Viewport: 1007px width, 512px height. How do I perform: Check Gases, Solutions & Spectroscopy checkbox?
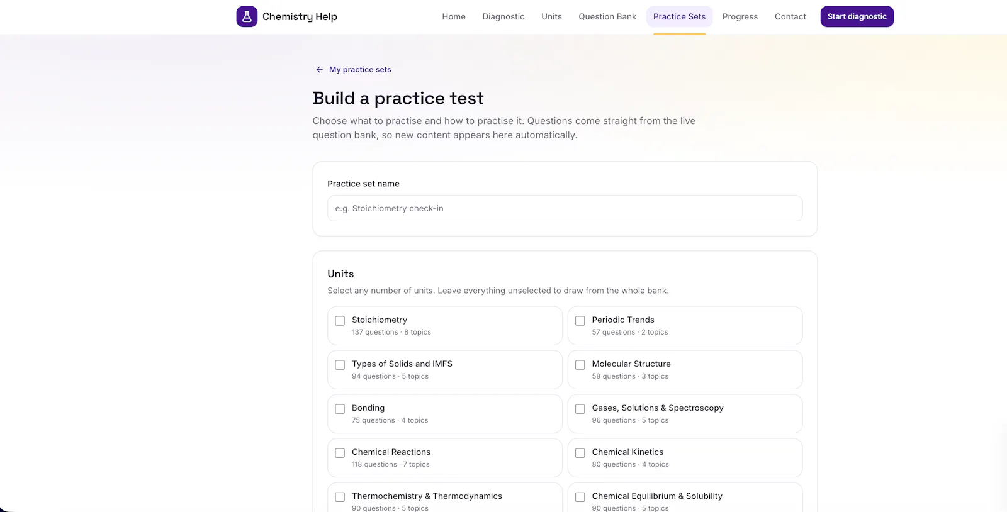580,409
